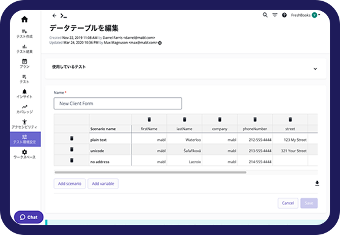Open the command prompt icon

tap(64, 16)
